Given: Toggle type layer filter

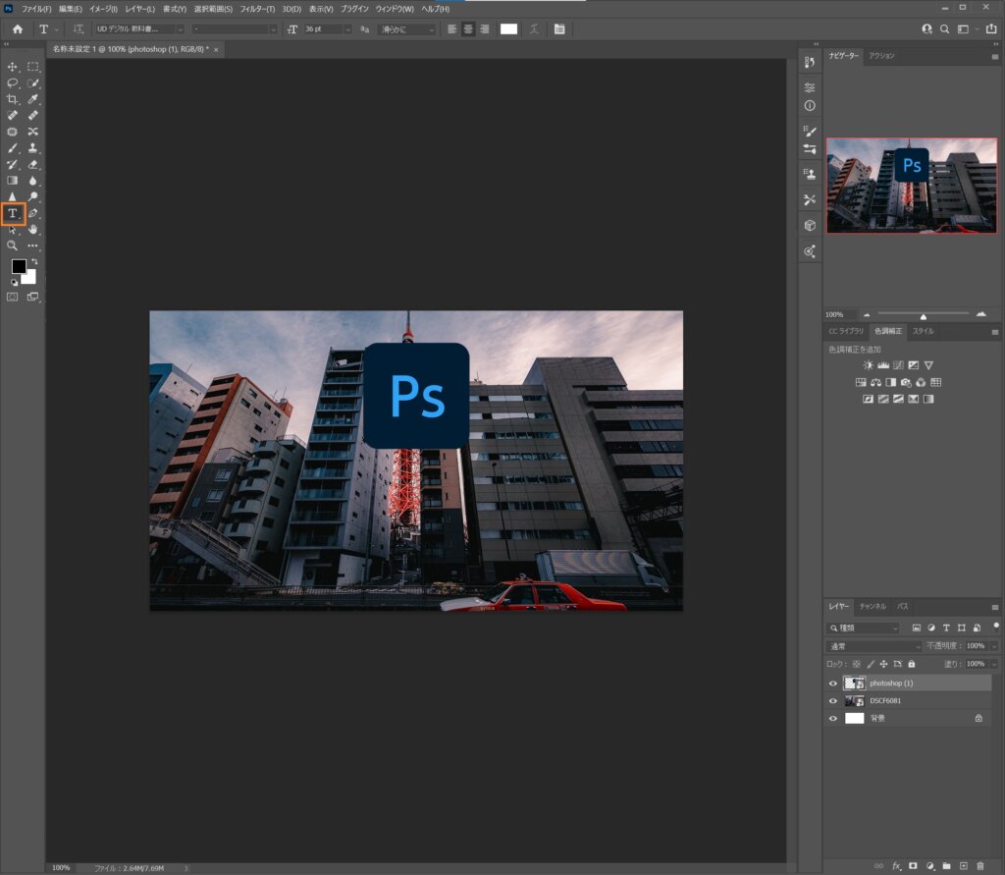Looking at the screenshot, I should (946, 628).
